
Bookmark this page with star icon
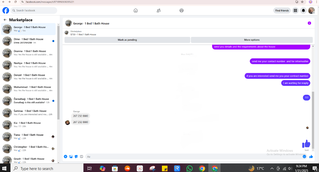tap(302, 2)
